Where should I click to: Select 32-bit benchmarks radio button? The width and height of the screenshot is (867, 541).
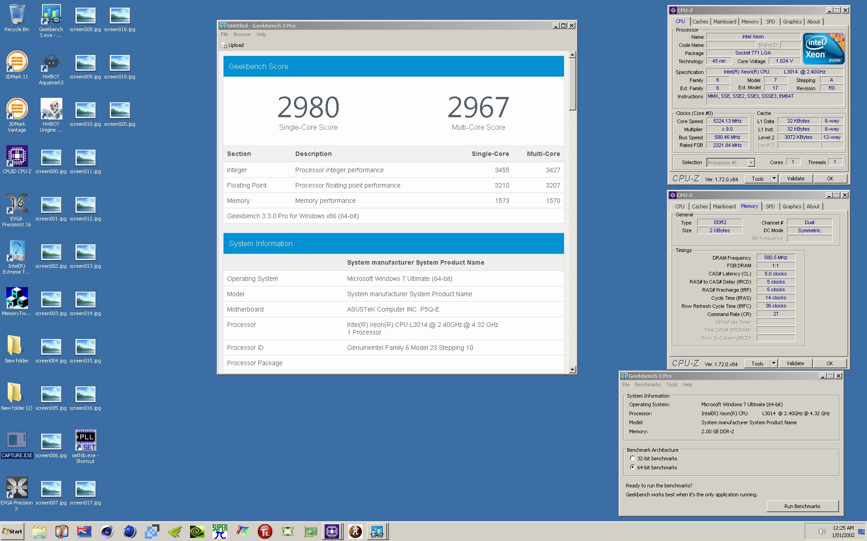(633, 458)
